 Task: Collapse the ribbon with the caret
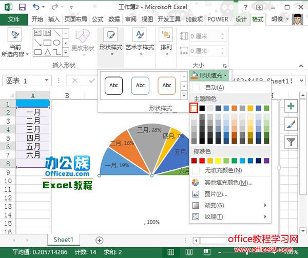point(301,66)
